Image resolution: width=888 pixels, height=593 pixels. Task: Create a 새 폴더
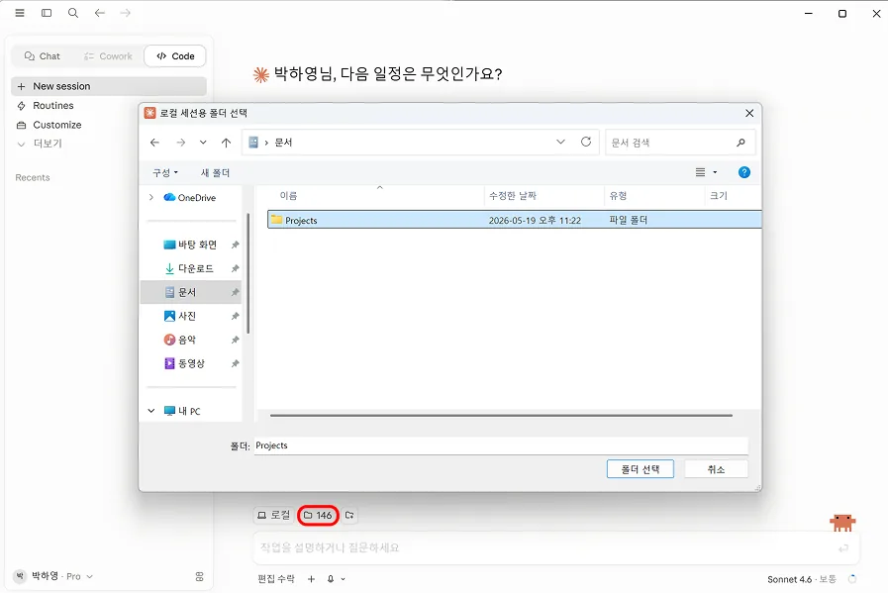pyautogui.click(x=215, y=172)
